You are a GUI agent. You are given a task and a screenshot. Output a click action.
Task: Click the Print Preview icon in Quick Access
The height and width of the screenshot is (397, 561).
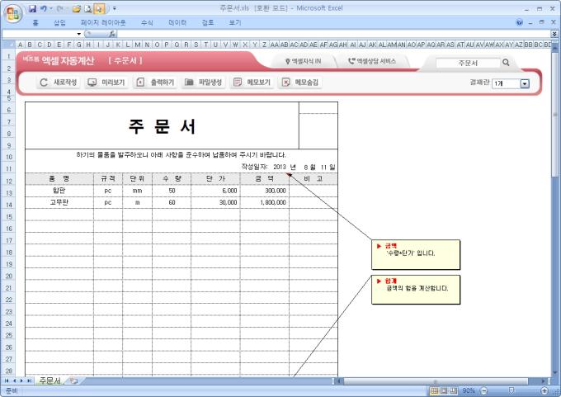point(87,8)
